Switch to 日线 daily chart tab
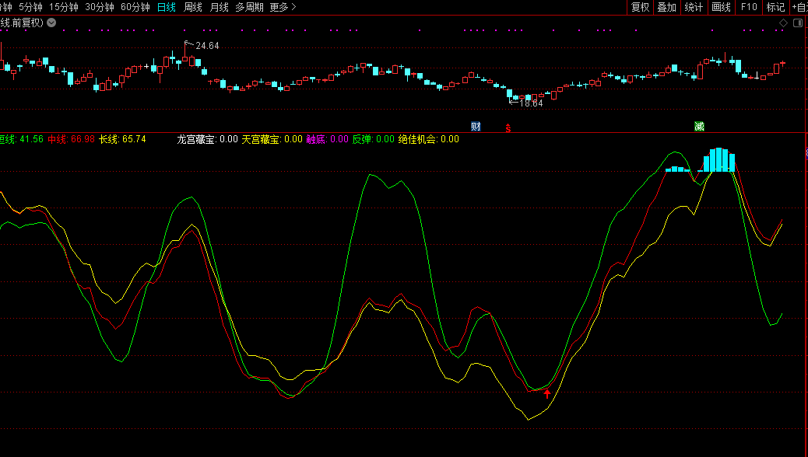 (166, 7)
